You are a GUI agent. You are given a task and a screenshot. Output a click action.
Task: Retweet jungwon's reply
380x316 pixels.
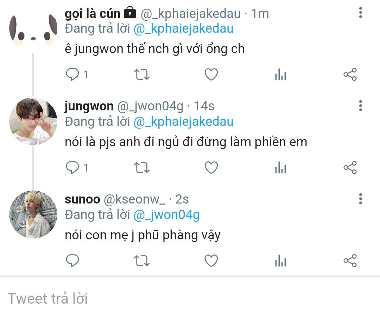[142, 168]
